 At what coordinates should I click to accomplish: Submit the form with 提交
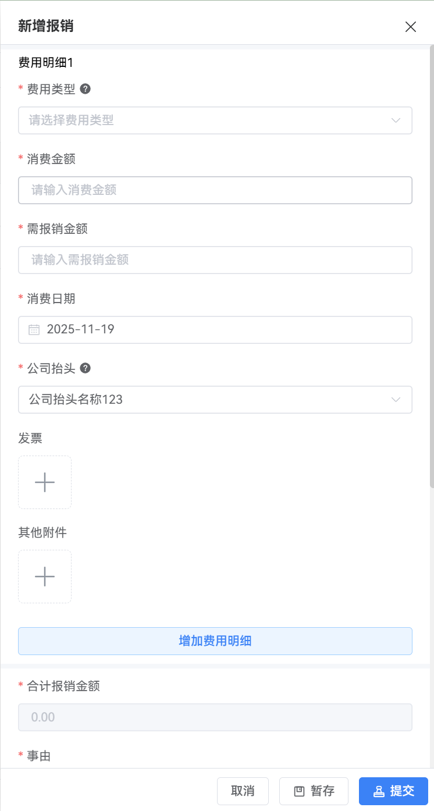click(393, 791)
